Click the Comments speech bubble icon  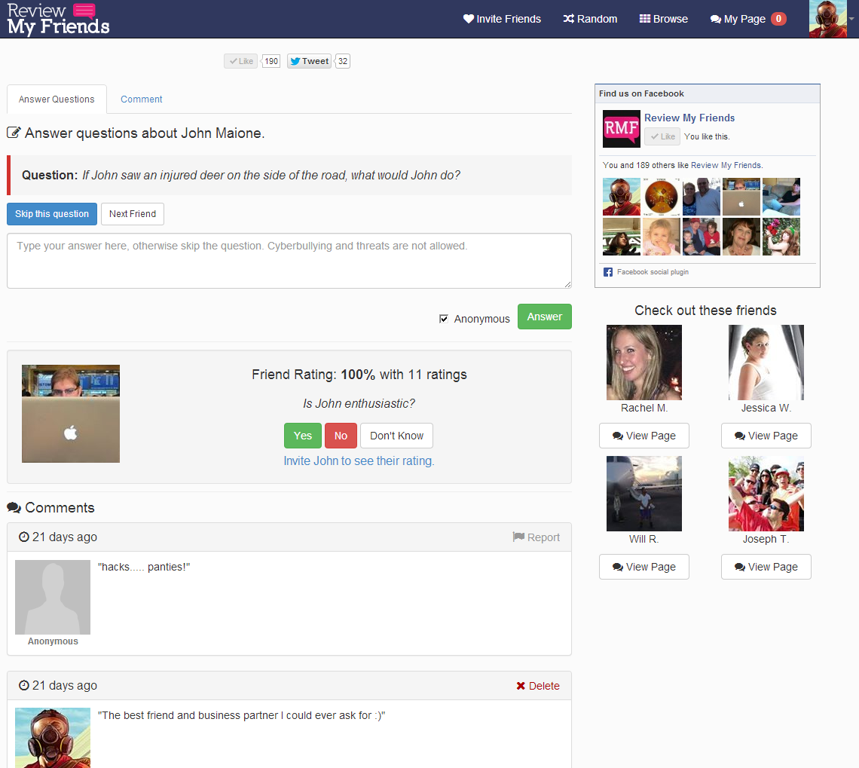[14, 508]
